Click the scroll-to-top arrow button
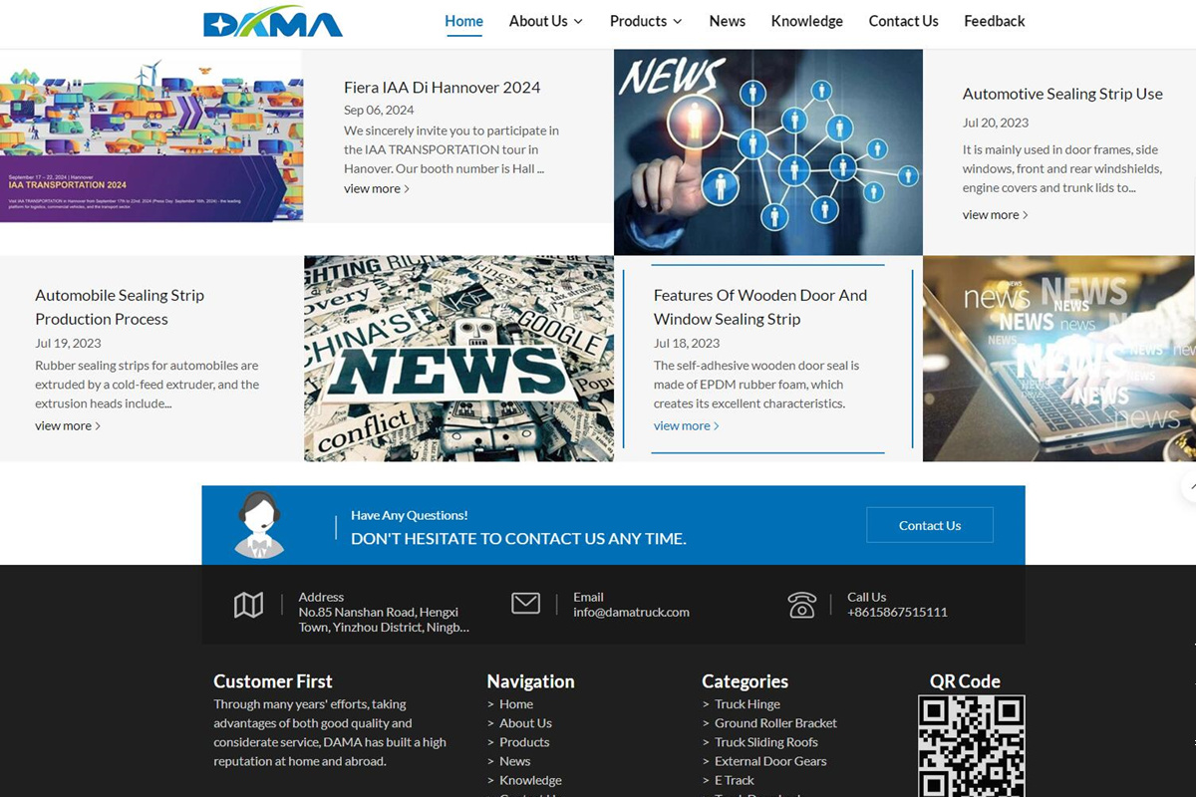Viewport: 1196px width, 797px height. click(x=1189, y=487)
